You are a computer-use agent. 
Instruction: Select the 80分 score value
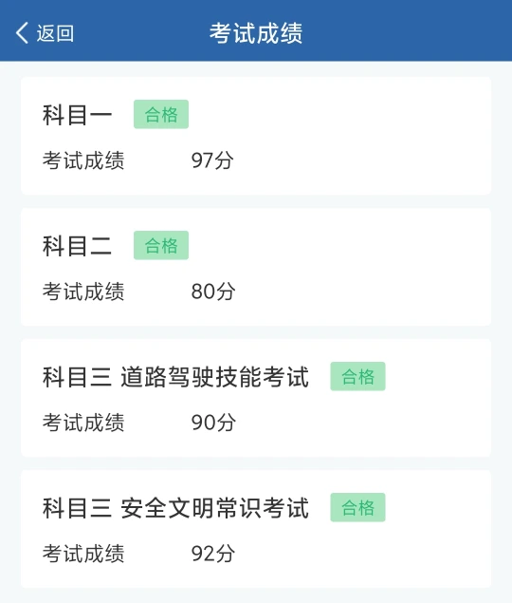tap(213, 292)
